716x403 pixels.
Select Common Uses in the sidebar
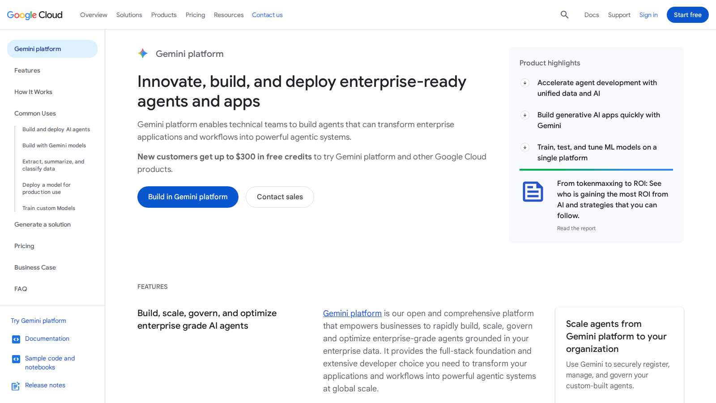pyautogui.click(x=35, y=113)
